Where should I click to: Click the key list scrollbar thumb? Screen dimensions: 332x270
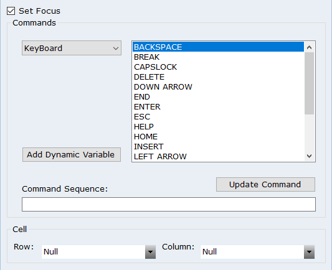pos(309,83)
